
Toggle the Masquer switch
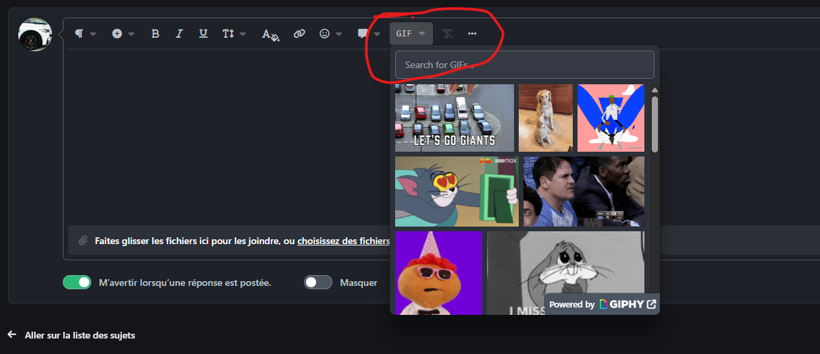pyautogui.click(x=318, y=283)
